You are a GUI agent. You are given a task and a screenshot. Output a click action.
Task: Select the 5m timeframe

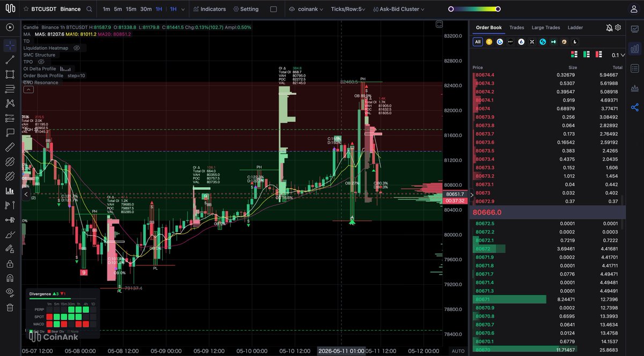(x=118, y=9)
